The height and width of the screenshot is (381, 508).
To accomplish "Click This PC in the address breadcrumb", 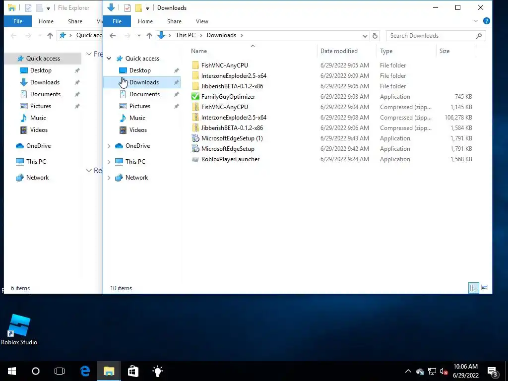I will coord(186,35).
